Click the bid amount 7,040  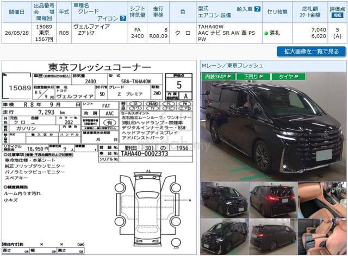(319, 30)
